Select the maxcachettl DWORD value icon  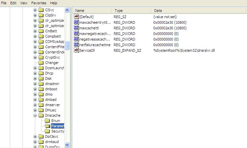coord(76,28)
